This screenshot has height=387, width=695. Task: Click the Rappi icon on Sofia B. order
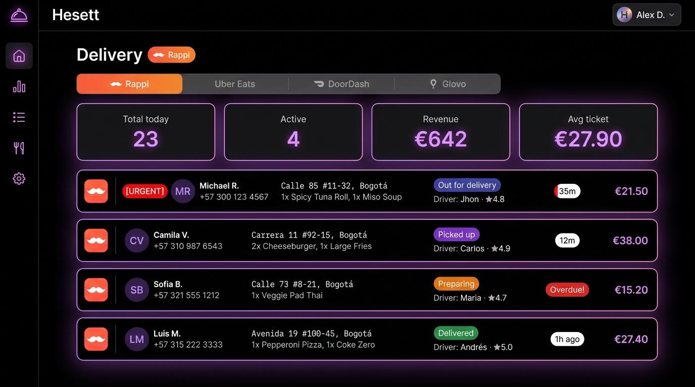[x=96, y=290]
